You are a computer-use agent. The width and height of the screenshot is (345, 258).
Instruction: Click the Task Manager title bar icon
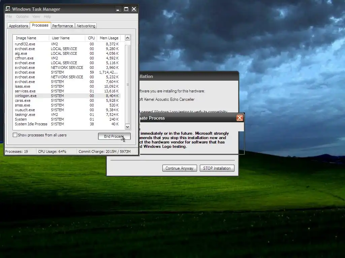click(8, 9)
